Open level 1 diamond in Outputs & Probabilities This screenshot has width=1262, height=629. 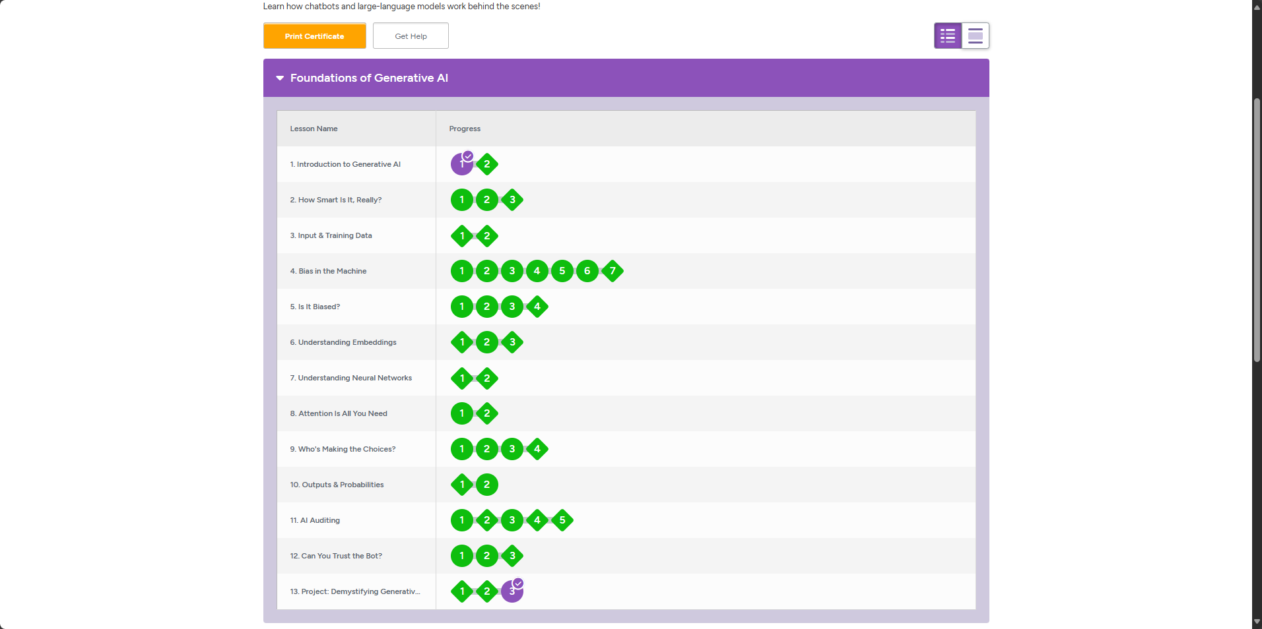[x=462, y=485]
